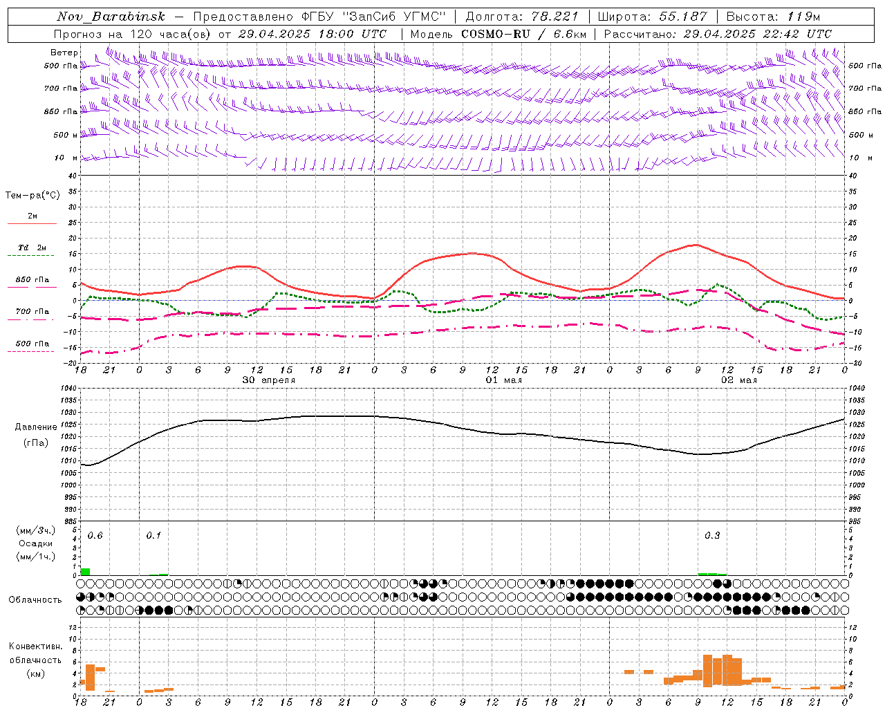Click the "(мм/3ч.)" precipitation unit label
The width and height of the screenshot is (885, 708).
tap(36, 530)
